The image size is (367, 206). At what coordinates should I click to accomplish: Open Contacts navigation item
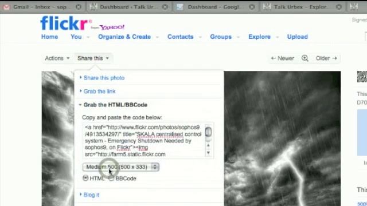[181, 37]
